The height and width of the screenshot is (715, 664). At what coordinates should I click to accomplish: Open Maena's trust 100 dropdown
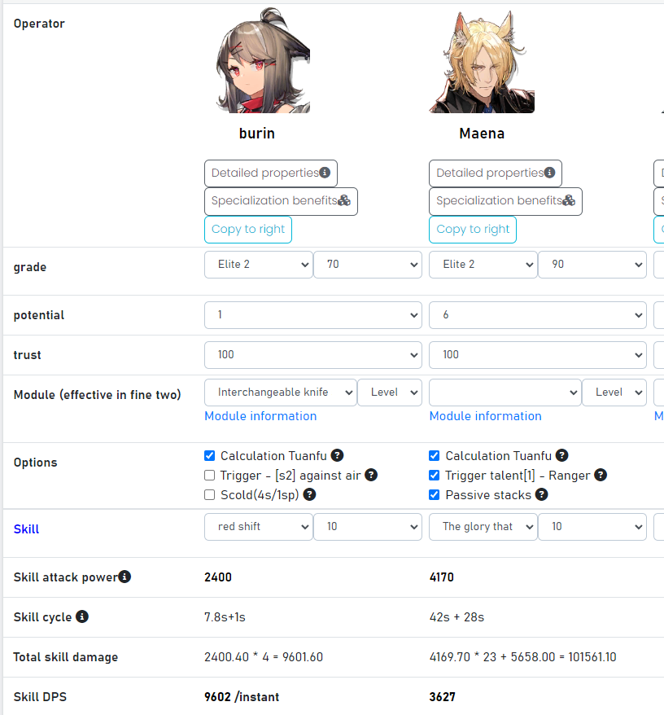pyautogui.click(x=538, y=355)
